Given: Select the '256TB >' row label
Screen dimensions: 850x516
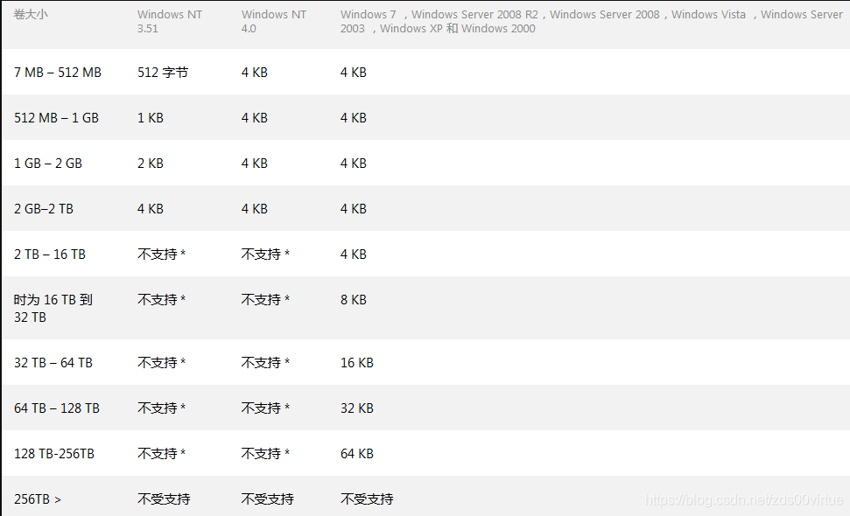Looking at the screenshot, I should (38, 499).
